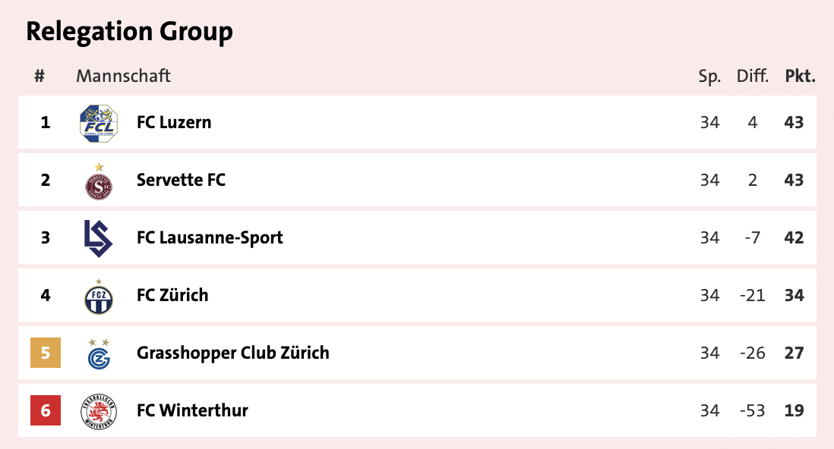The height and width of the screenshot is (449, 834).
Task: Click the Sp. column header
Action: click(x=709, y=76)
